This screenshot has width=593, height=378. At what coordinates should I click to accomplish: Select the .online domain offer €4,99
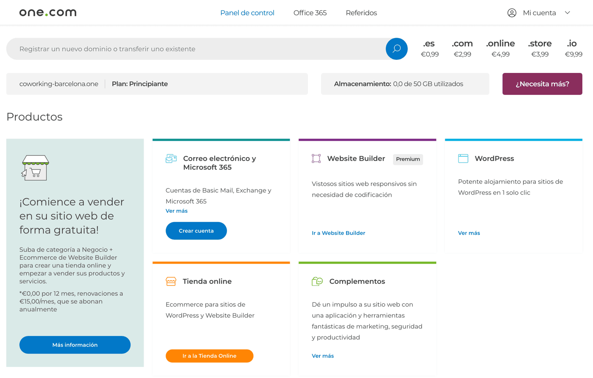500,48
